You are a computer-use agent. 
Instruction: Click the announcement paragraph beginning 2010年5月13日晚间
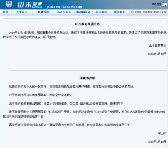[x=85, y=35]
